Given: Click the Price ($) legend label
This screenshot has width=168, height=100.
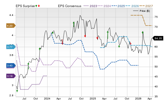Looking at the screenshot, I should (x=145, y=11).
